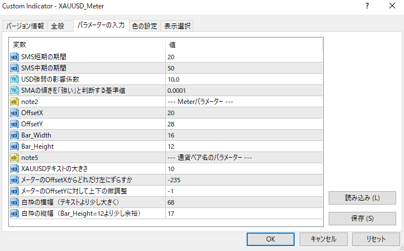The height and width of the screenshot is (251, 404).
Task: Click the icon beside メーターのOffsetYに対して上下の微調整
Action: tap(14, 191)
